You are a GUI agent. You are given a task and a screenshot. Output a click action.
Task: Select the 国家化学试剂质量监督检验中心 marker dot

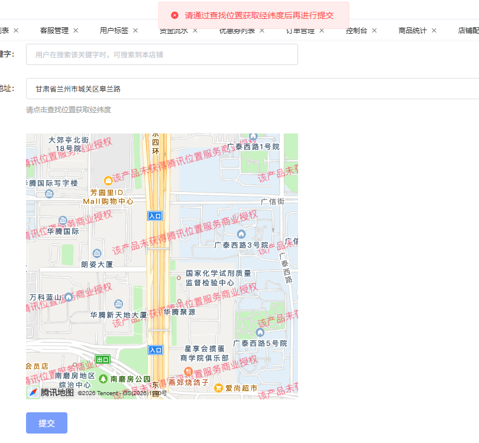pyautogui.click(x=179, y=278)
